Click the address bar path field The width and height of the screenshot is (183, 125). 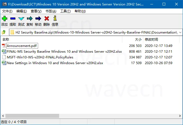96,32
